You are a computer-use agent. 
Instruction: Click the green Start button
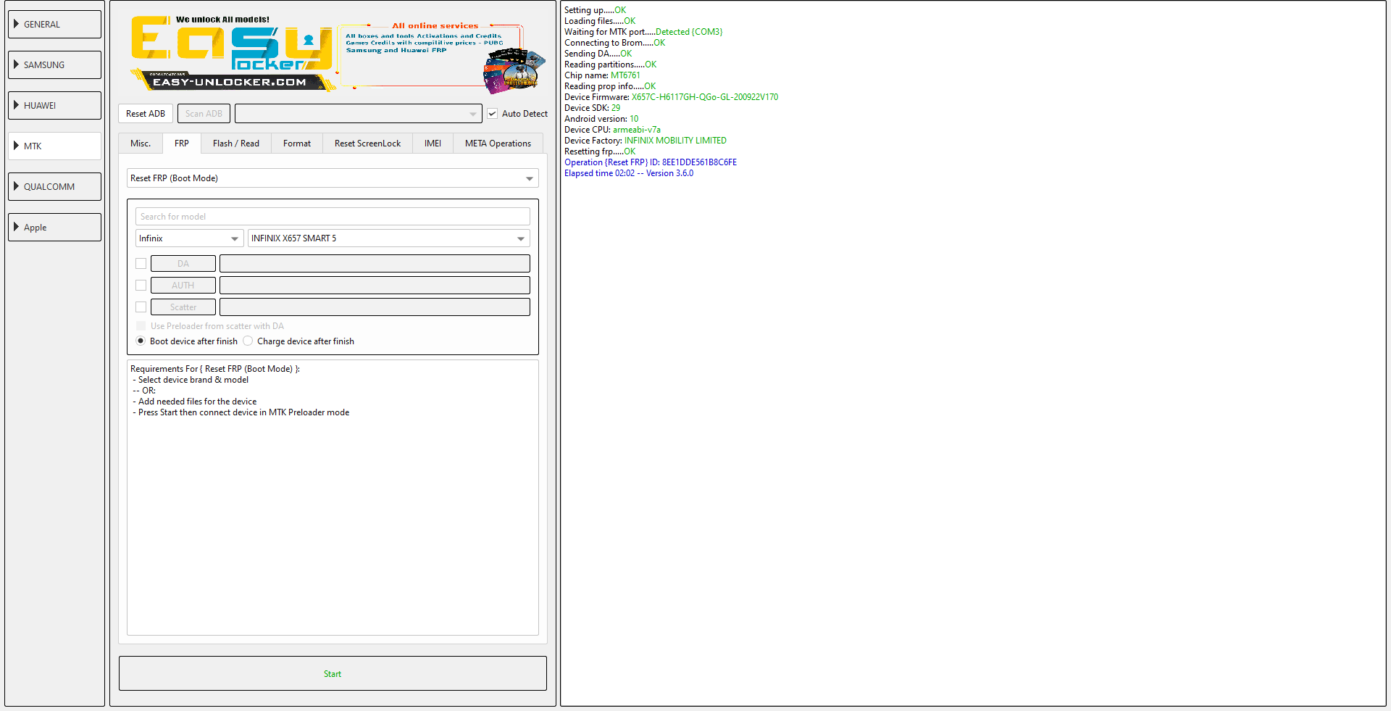(333, 673)
